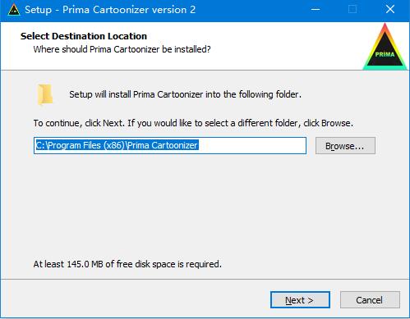Click the highlighted C:\Program Files (x86) path text
The width and height of the screenshot is (410, 319).
tap(117, 145)
